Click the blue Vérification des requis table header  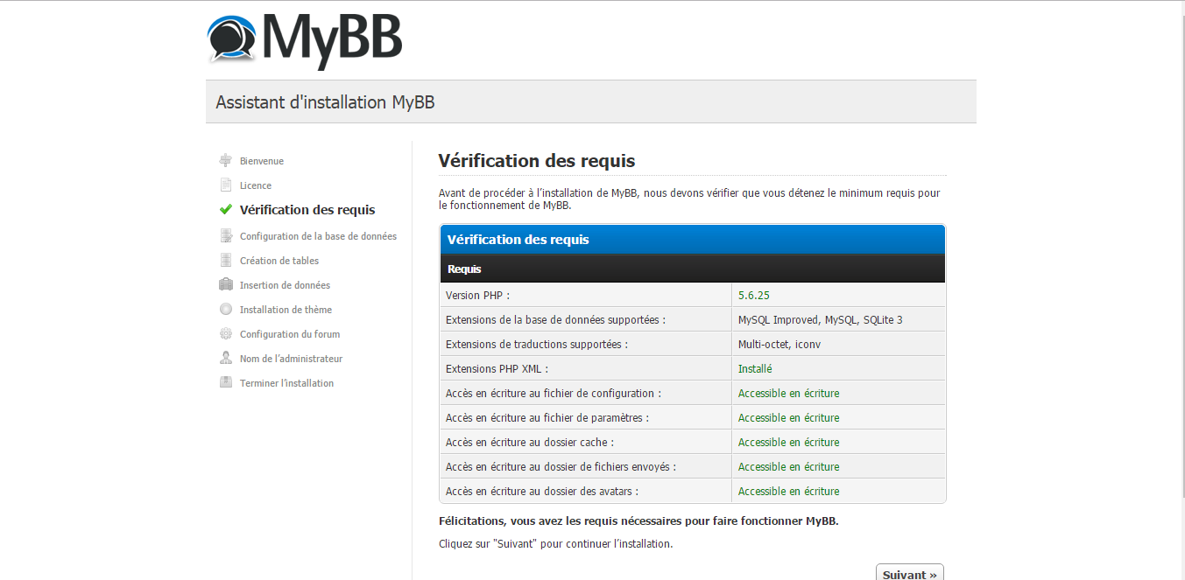click(x=693, y=240)
